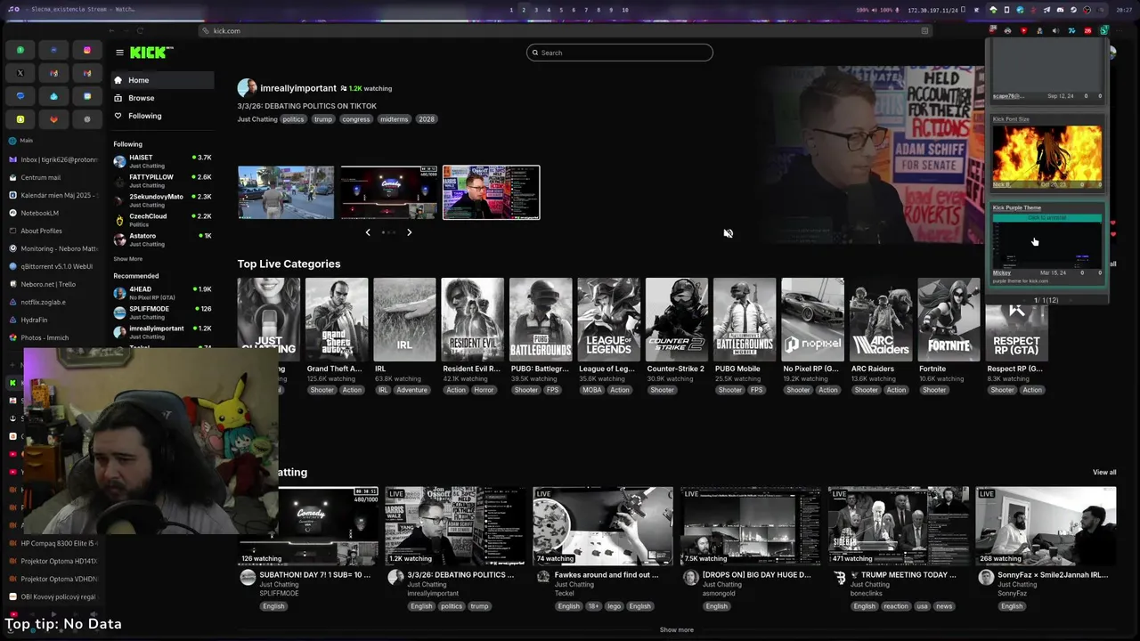This screenshot has height=641, width=1140.
Task: Open the Neboro.net Trello tab
Action: (52, 284)
